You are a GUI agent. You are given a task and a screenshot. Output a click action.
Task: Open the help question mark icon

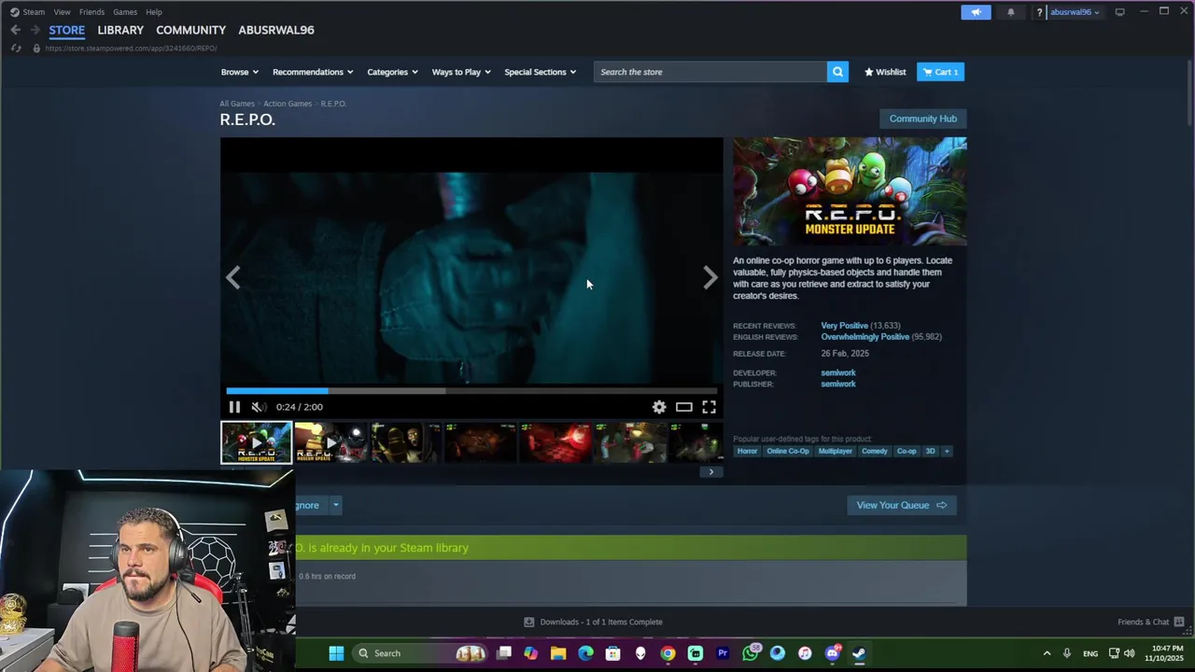[1039, 12]
